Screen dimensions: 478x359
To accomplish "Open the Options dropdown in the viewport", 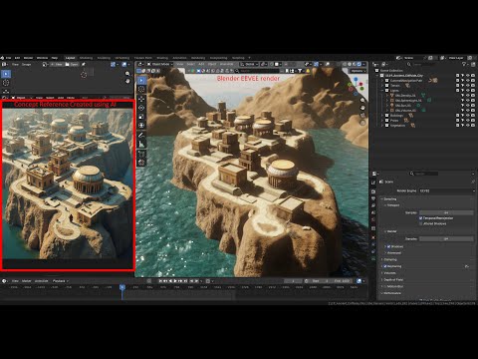I will [x=358, y=71].
